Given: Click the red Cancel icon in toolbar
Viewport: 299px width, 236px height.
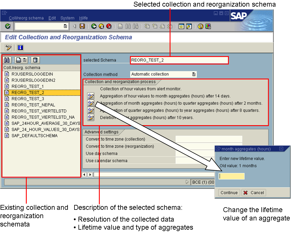Looking at the screenshot, I should pyautogui.click(x=109, y=26).
